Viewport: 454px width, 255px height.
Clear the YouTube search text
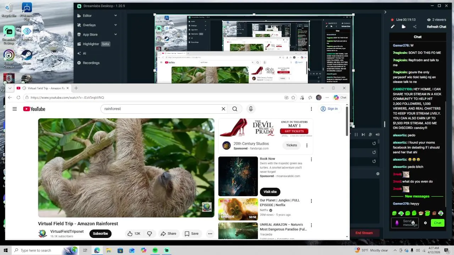pos(223,109)
